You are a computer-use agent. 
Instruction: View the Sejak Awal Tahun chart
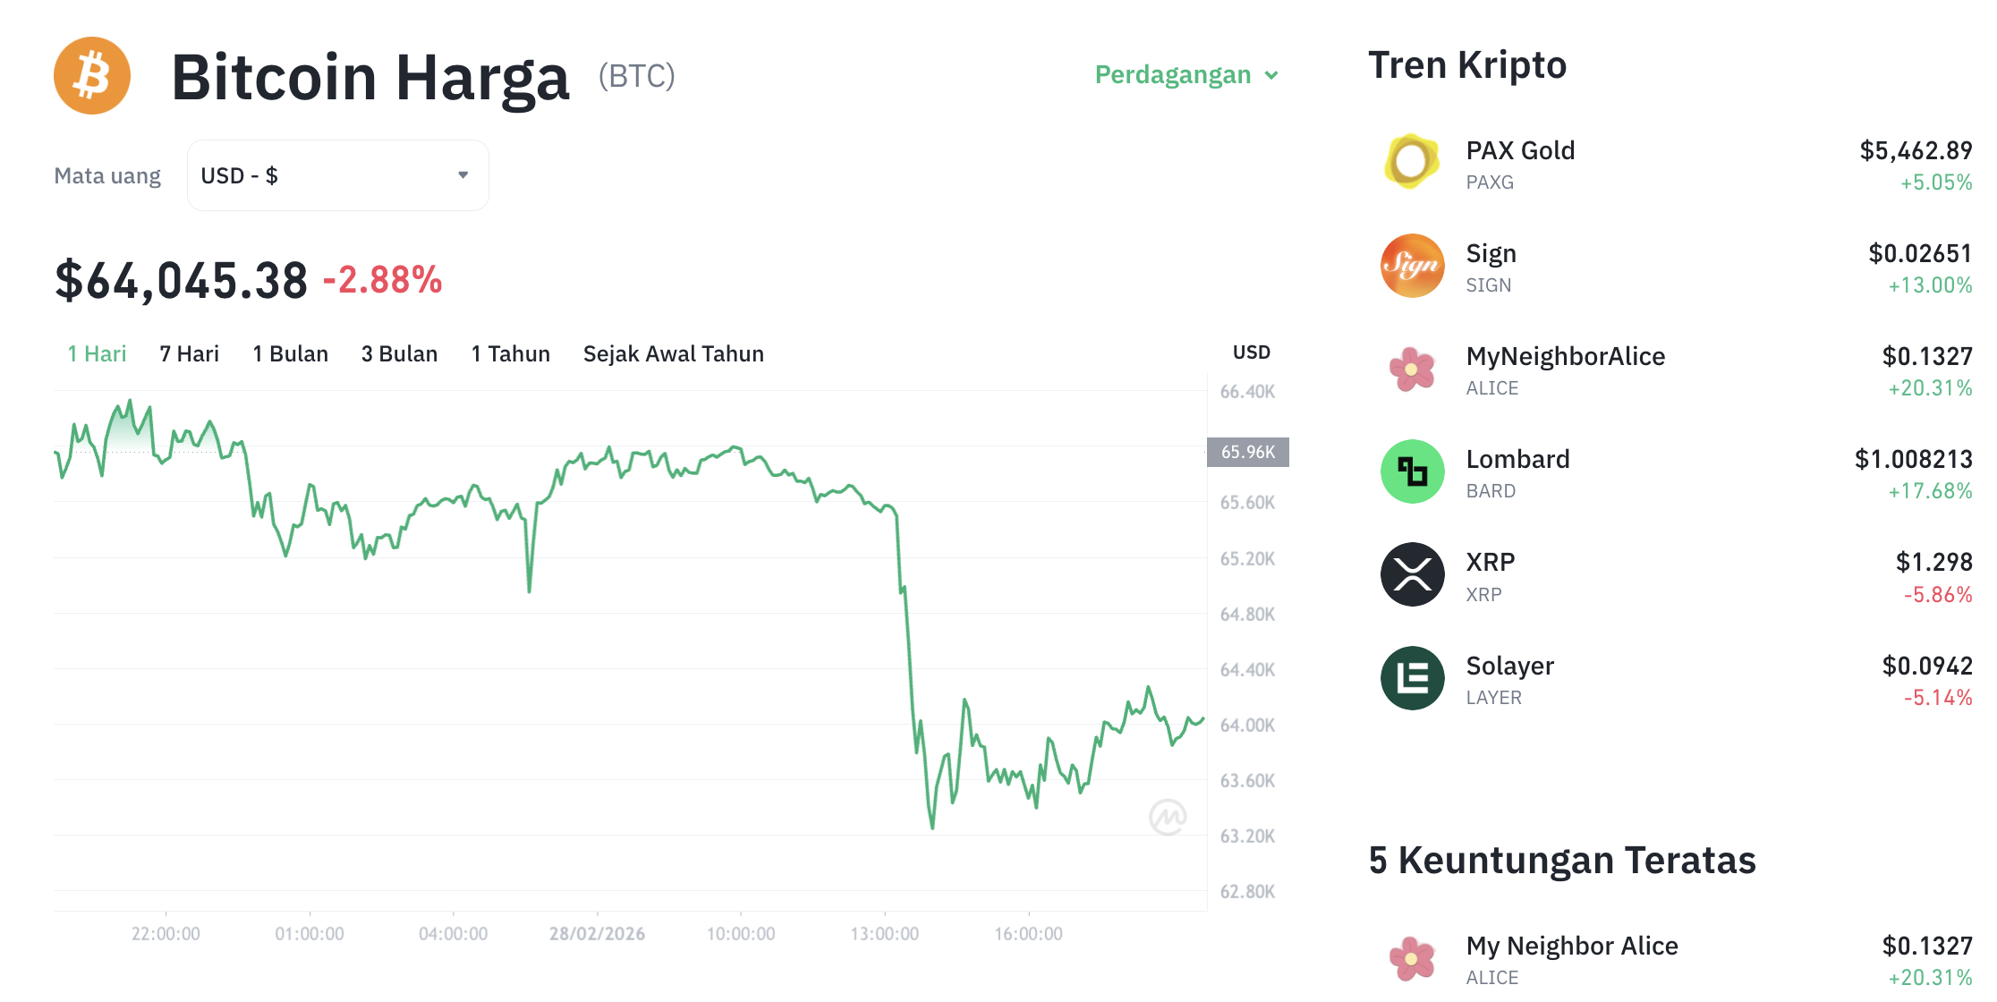click(673, 353)
